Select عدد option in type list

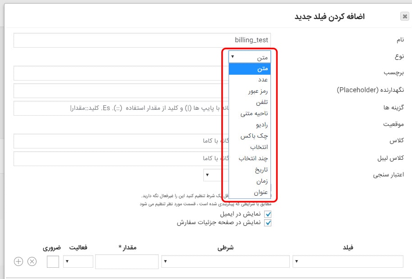(x=250, y=80)
